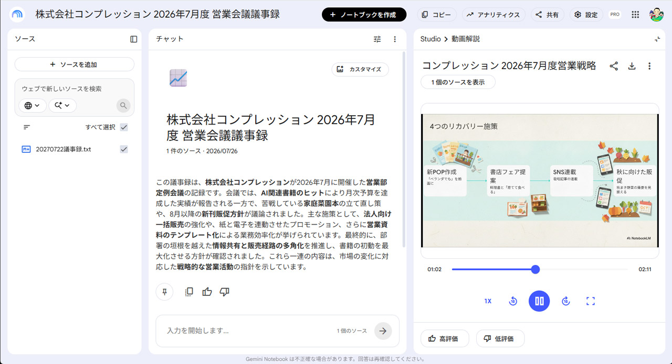Click the video progress slider handle
Screen dimensions: 672x364
pos(535,269)
